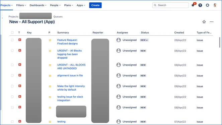Click issue type icon for alignment issue row
222x125 pixels.
click(x=20, y=75)
